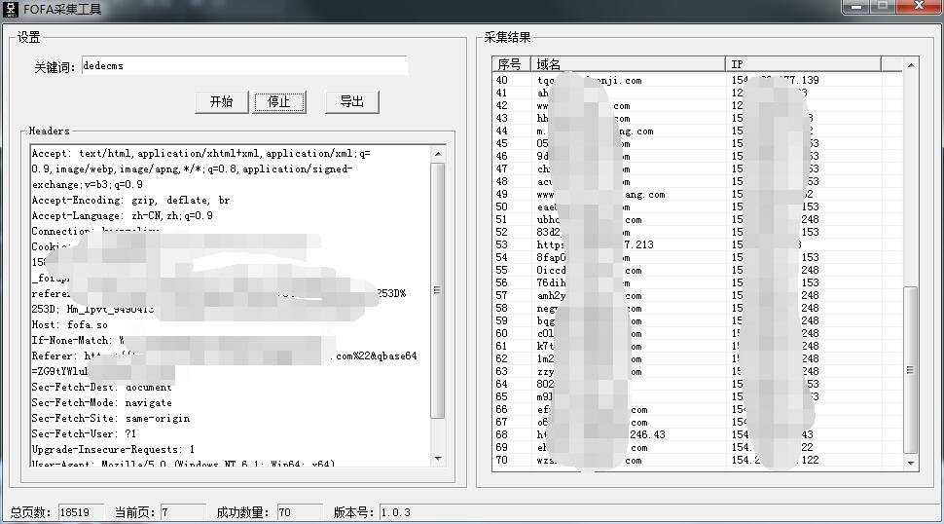
Task: Click the Headers text box scrollbar thumb
Action: (x=437, y=290)
